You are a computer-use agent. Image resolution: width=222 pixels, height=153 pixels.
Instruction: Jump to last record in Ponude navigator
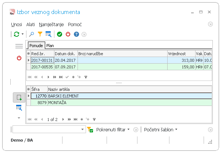coord(61,77)
